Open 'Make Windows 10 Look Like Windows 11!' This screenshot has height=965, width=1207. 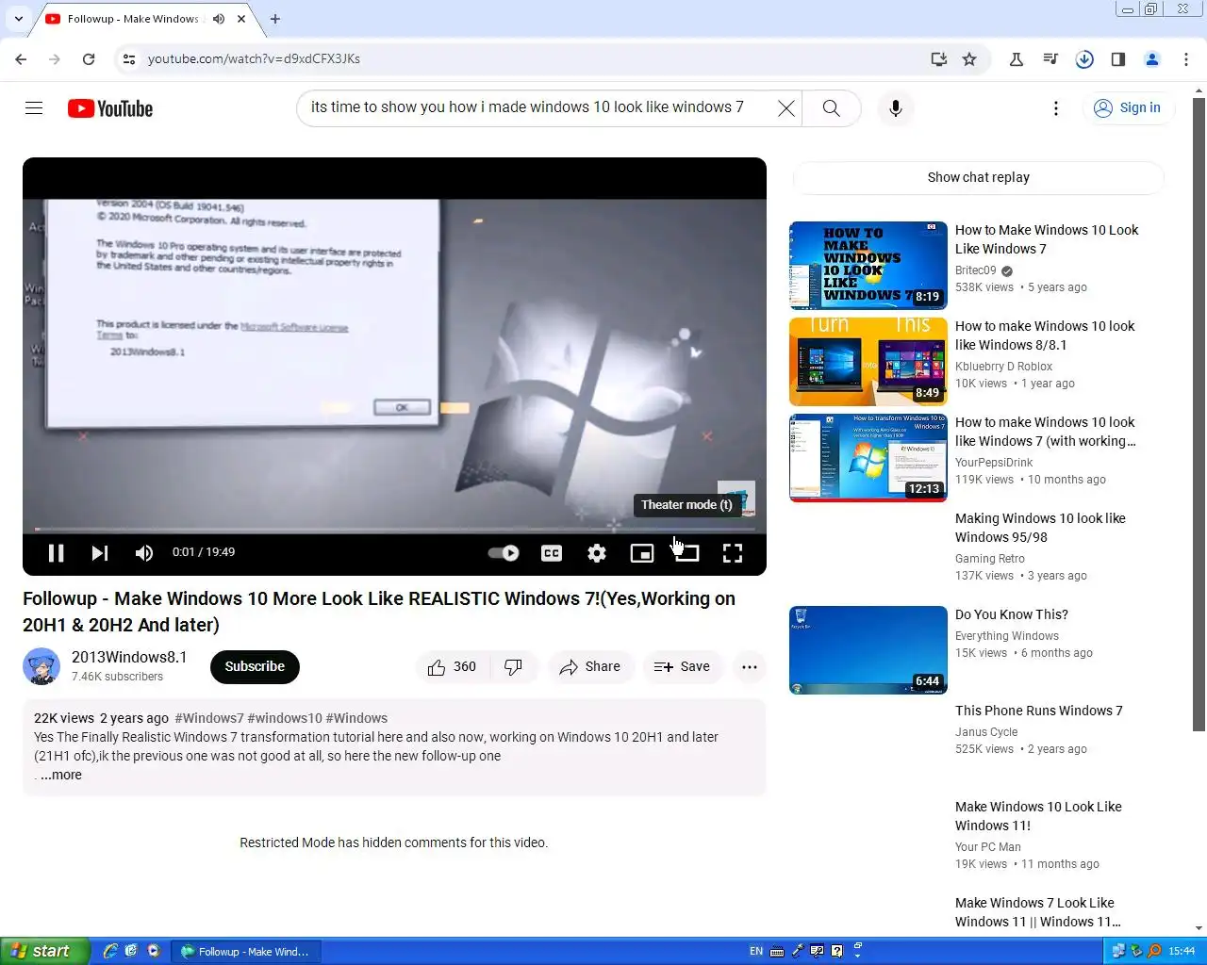pos(1038,816)
